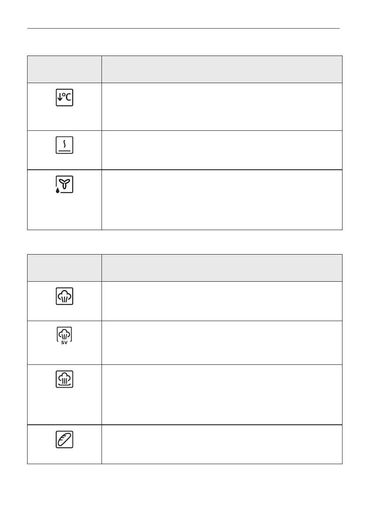
Task: Click the blank cell beside the °C icon
Action: 221,107
